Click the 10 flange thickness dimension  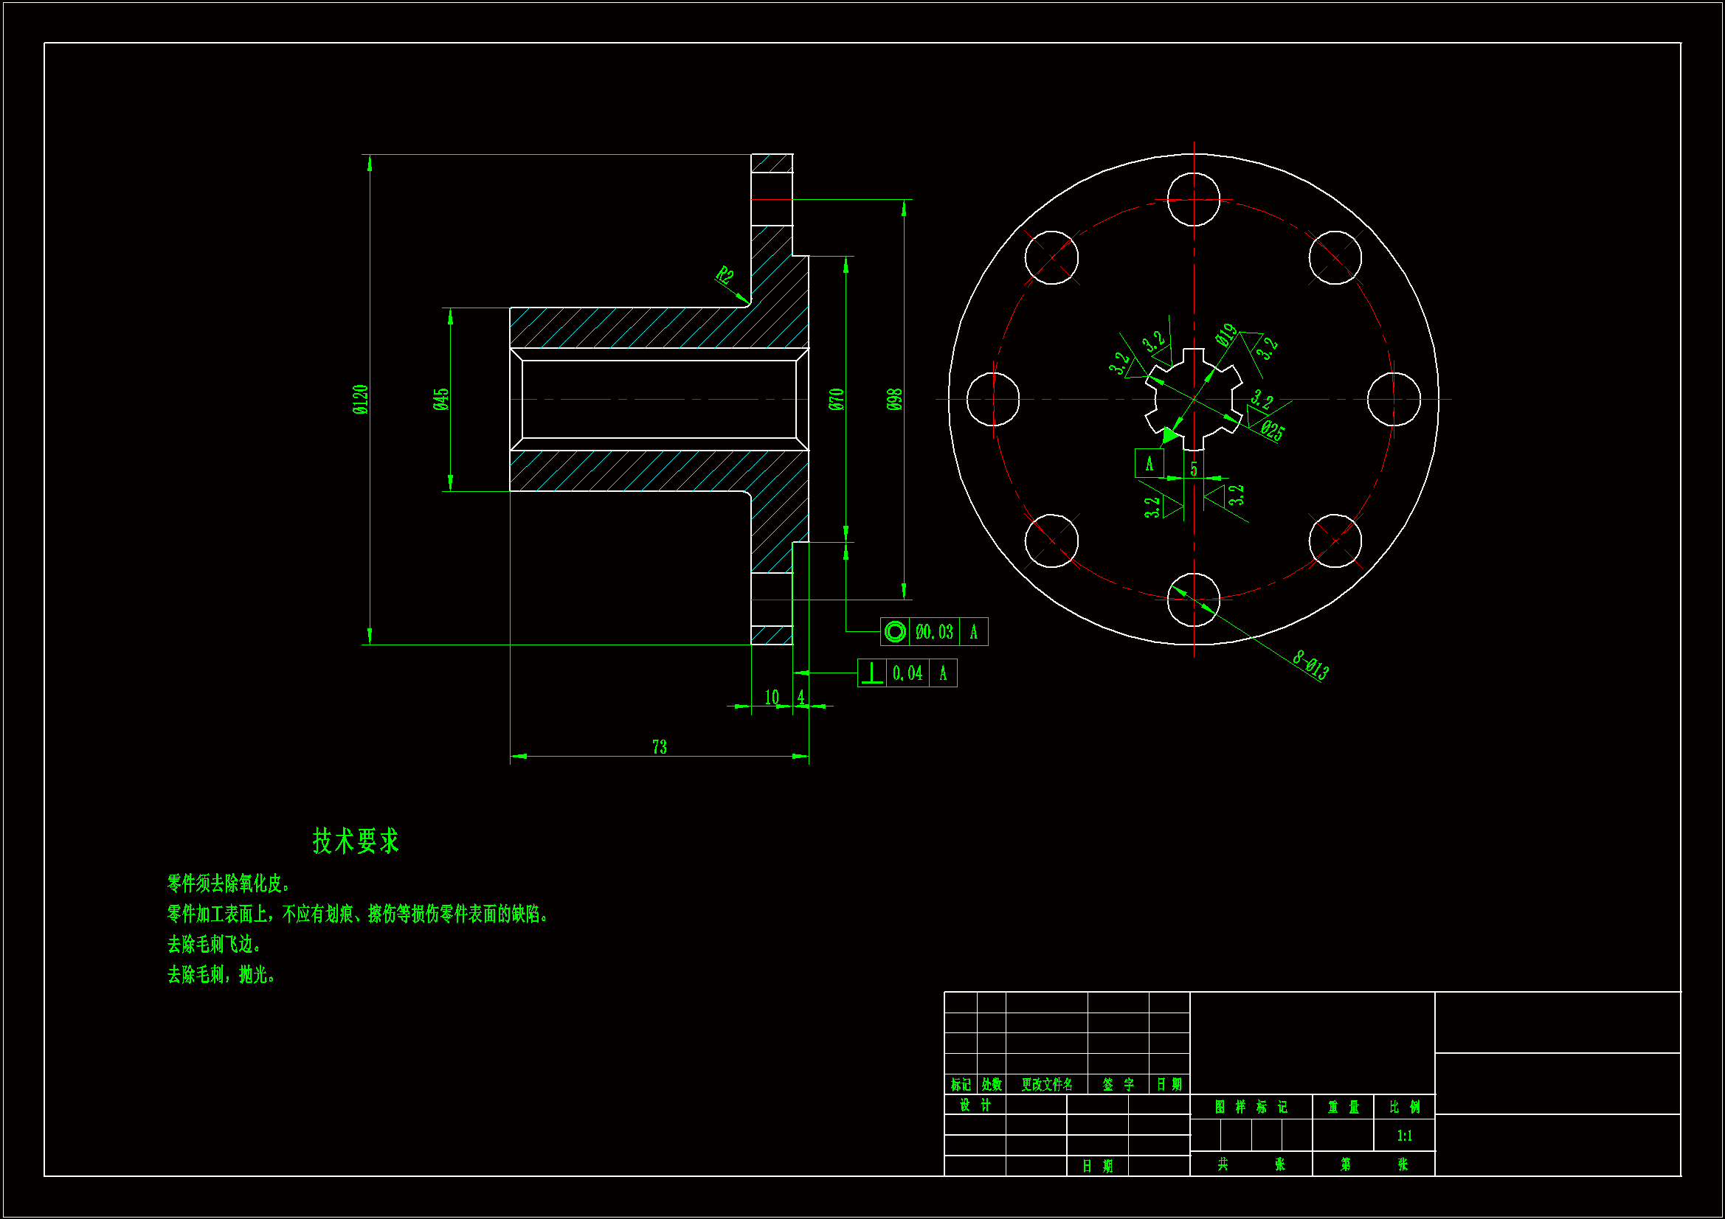click(772, 697)
